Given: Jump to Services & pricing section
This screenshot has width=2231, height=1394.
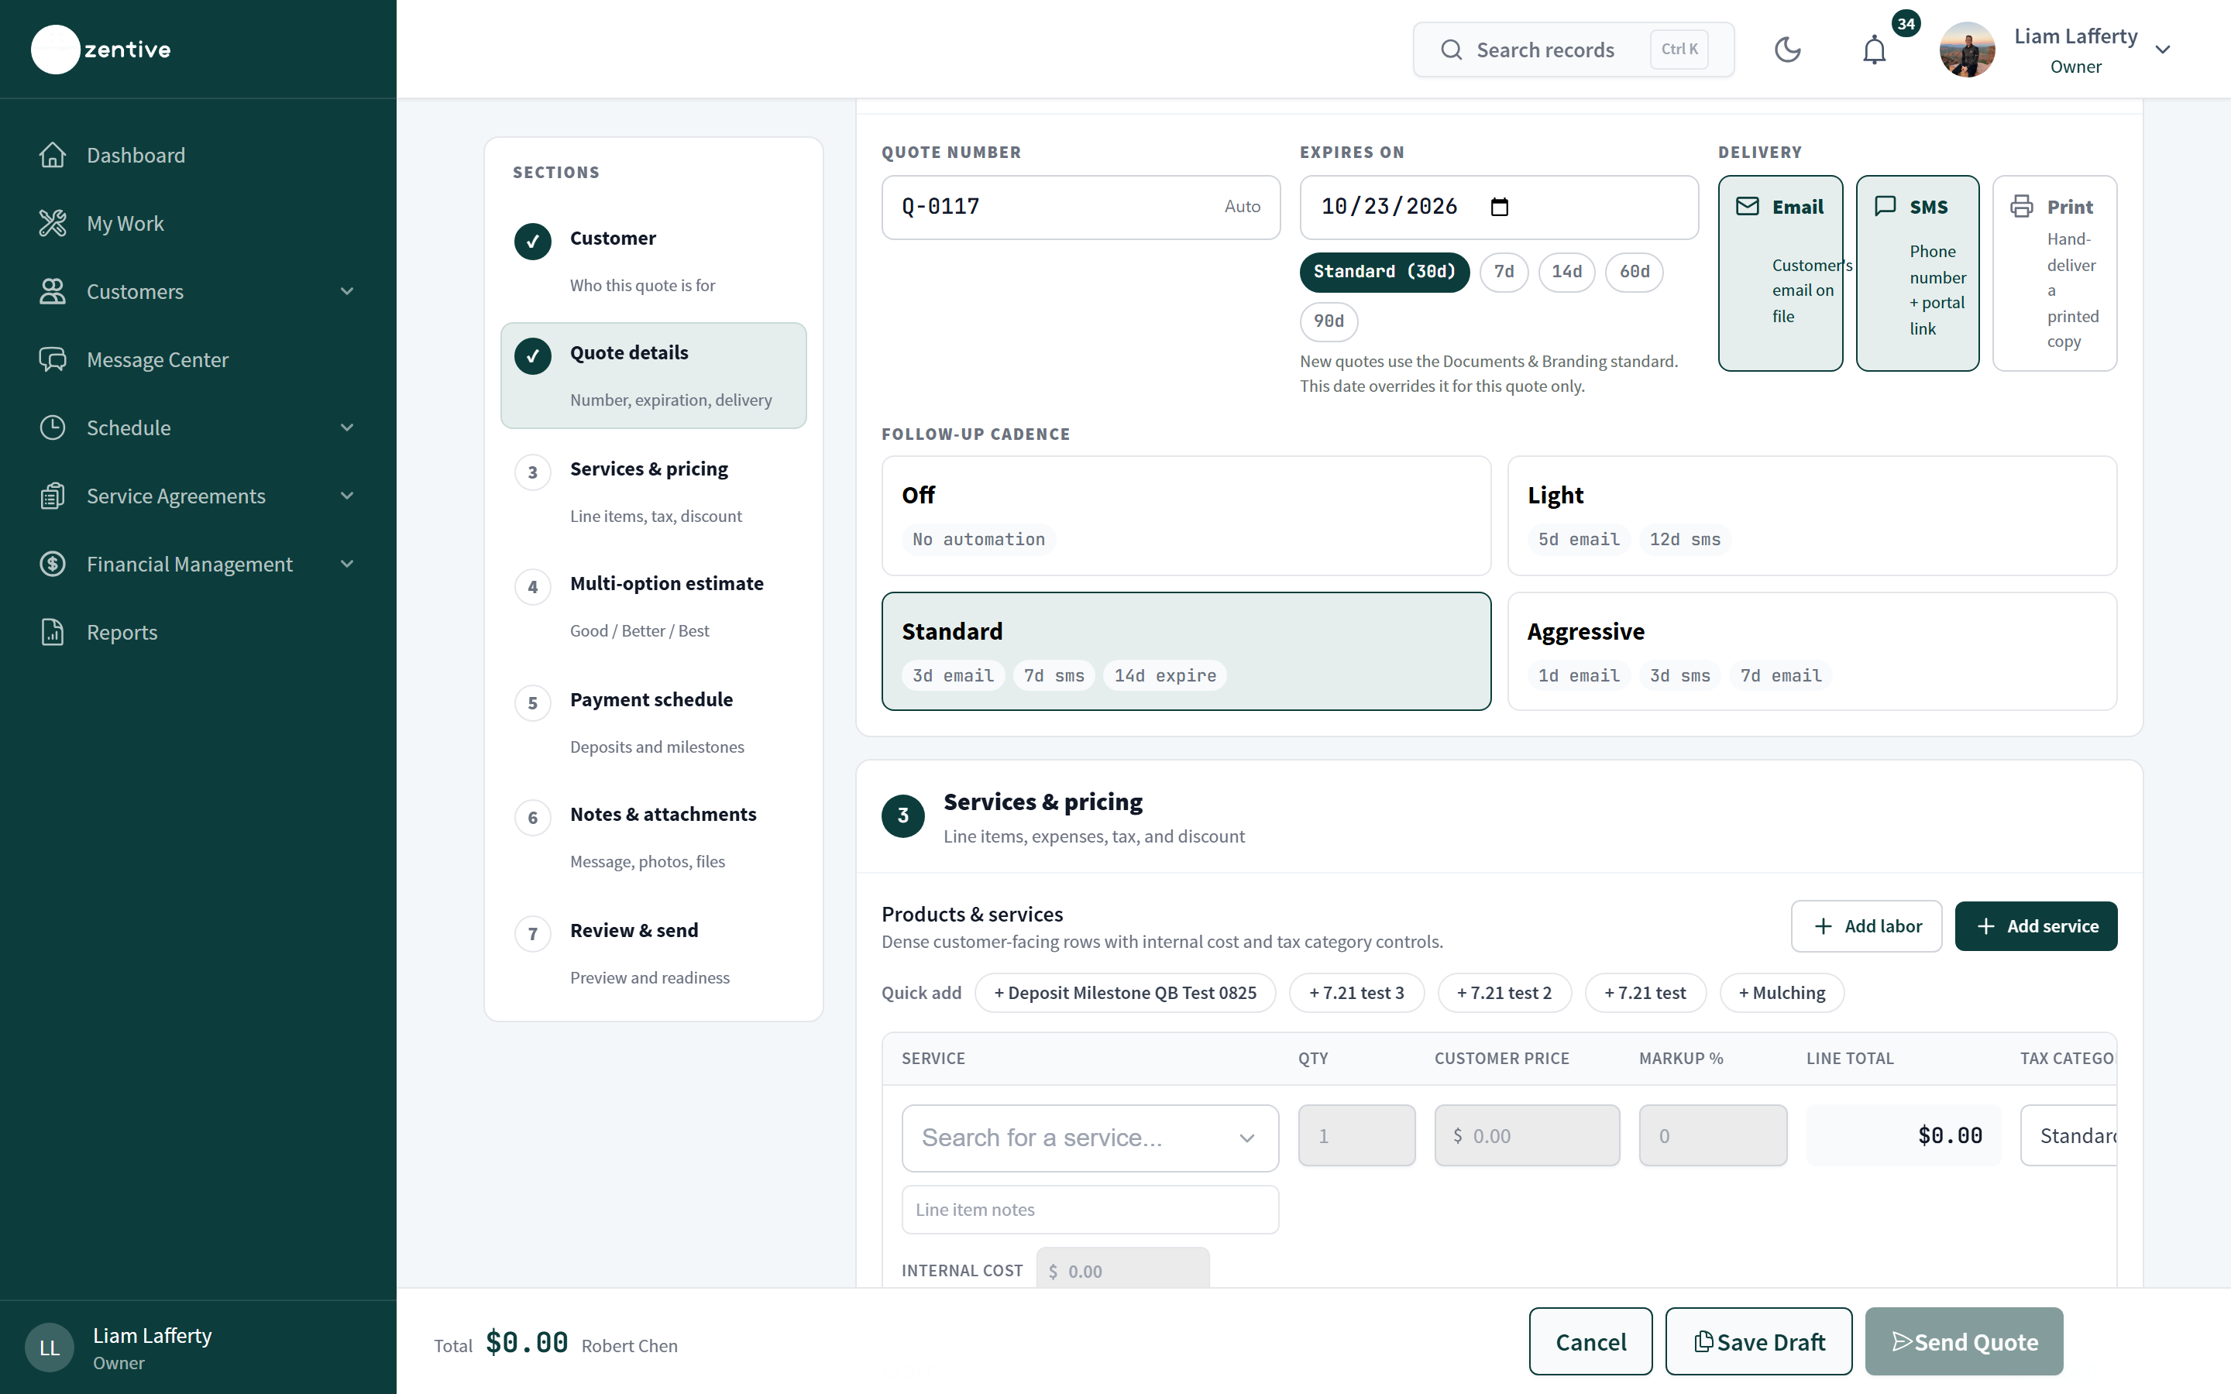Looking at the screenshot, I should click(x=654, y=492).
